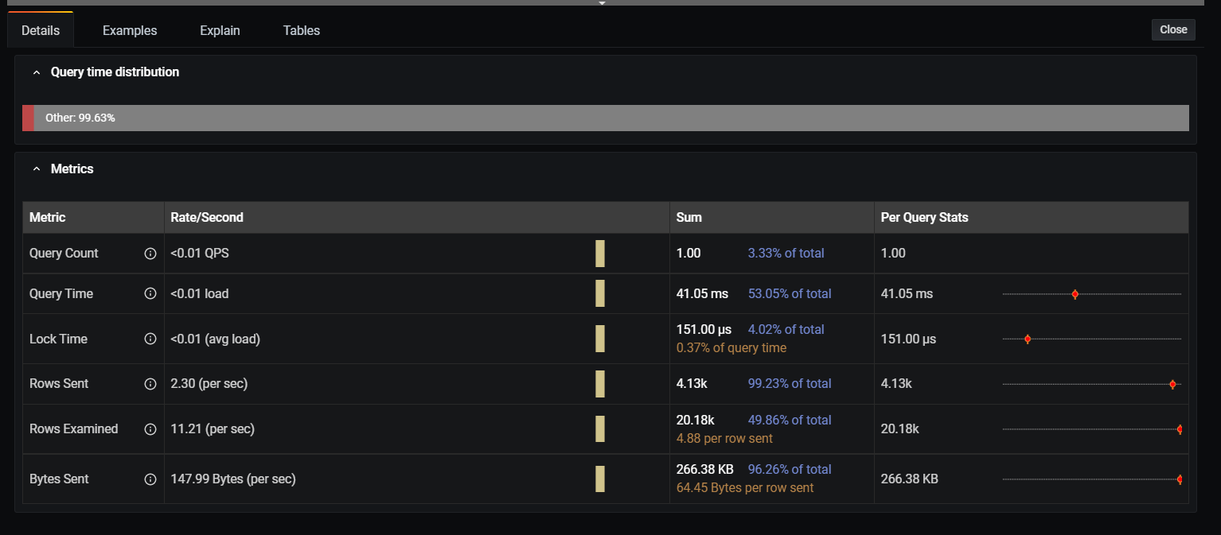Viewport: 1221px width, 535px height.
Task: Click the Query Time rate bar
Action: coord(600,293)
